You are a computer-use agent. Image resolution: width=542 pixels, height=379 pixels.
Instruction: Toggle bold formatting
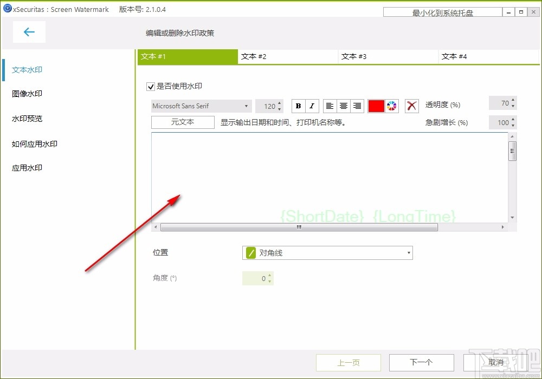[x=298, y=106]
